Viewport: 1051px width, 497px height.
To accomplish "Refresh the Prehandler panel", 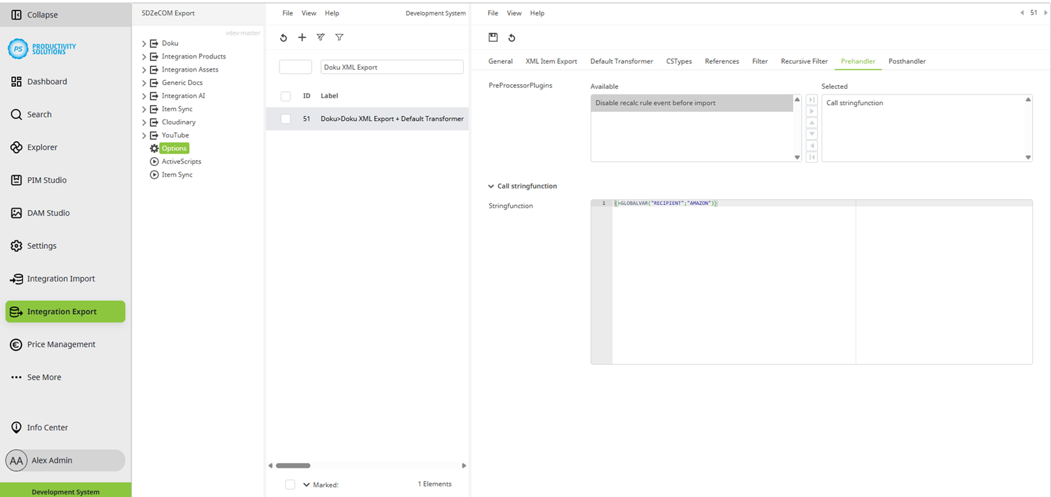I will (x=512, y=38).
